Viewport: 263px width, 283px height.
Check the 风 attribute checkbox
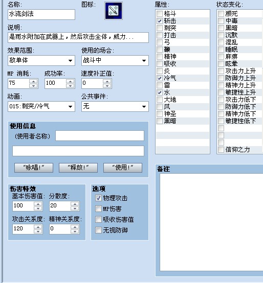point(160,107)
